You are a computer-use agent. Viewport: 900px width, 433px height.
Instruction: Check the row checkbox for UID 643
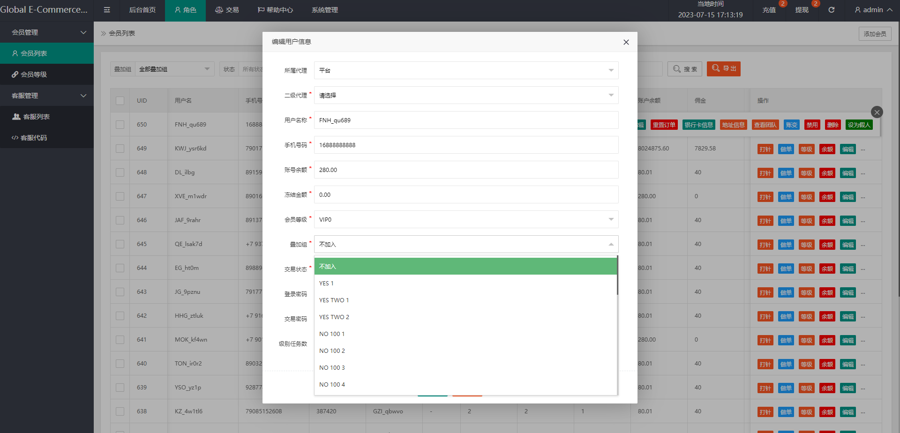click(120, 292)
